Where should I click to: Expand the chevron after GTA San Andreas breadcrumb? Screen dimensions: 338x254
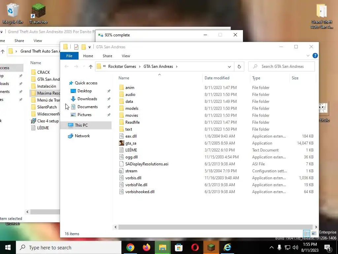point(177,66)
